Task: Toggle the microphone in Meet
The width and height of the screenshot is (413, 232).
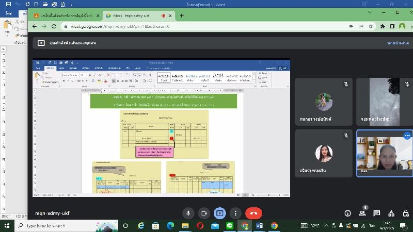Action: (x=188, y=213)
